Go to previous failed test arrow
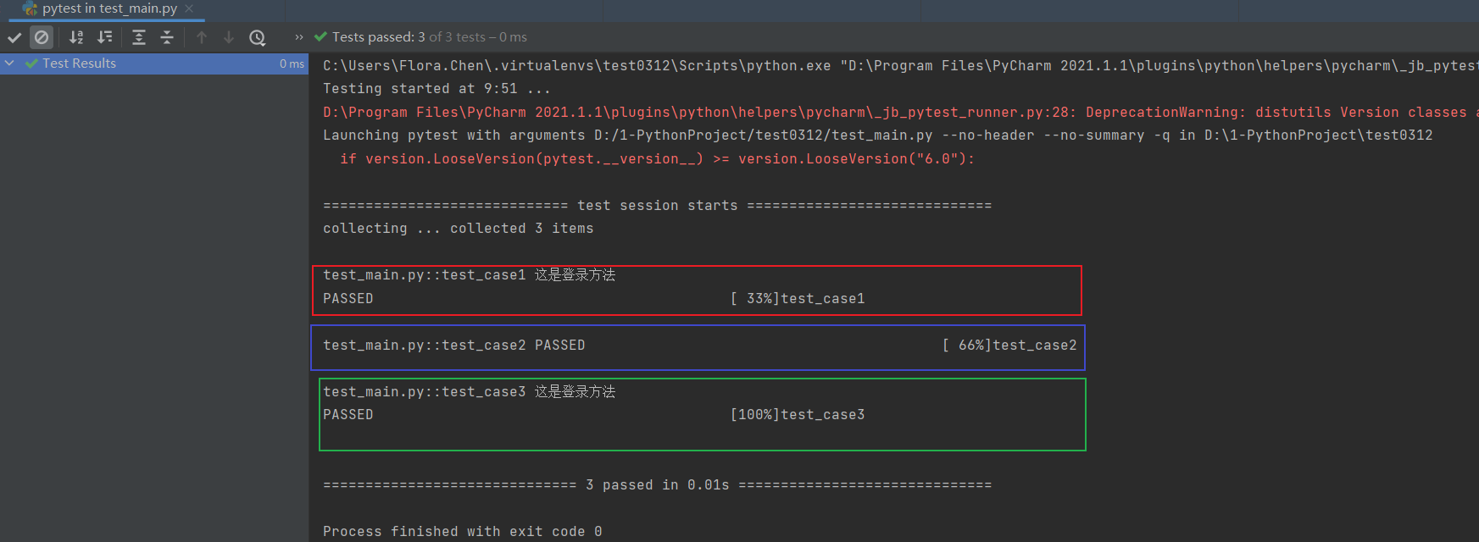 tap(202, 37)
